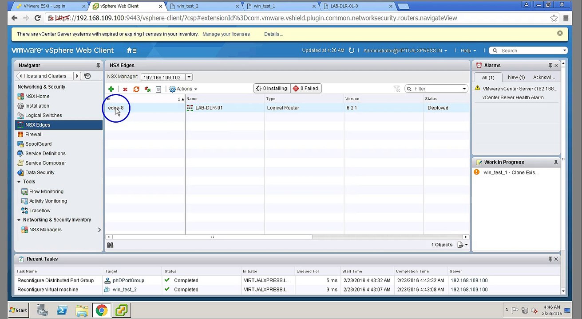Pin the Work In Progress panel

click(x=556, y=163)
